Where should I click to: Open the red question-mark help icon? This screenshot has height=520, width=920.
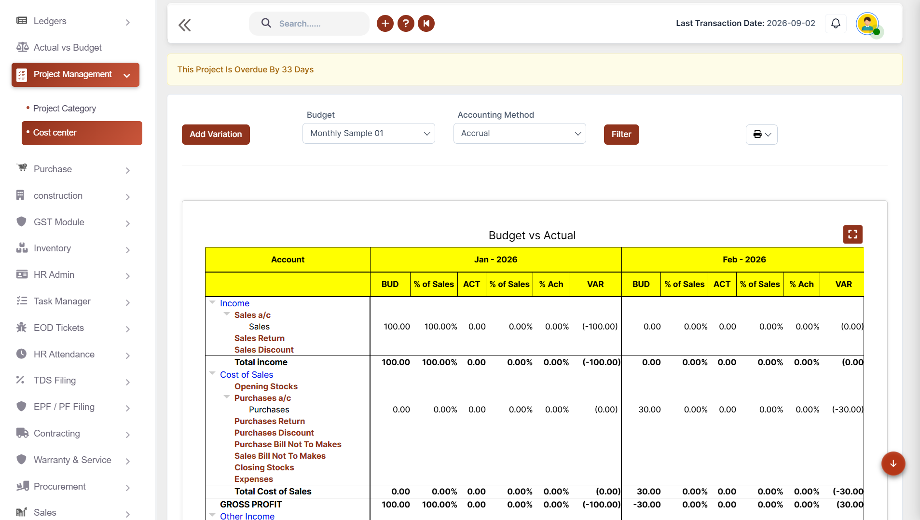point(406,23)
